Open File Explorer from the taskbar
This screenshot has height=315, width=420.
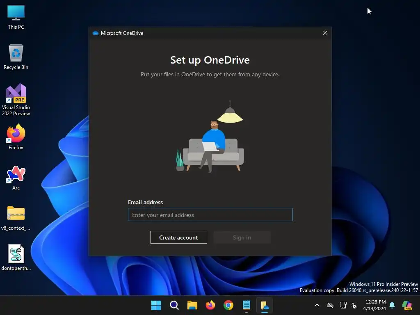pyautogui.click(x=192, y=305)
